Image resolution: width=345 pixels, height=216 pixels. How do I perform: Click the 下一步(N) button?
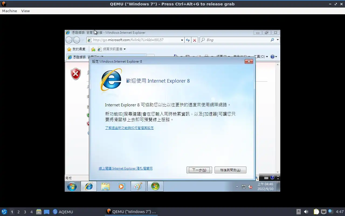pos(199,170)
